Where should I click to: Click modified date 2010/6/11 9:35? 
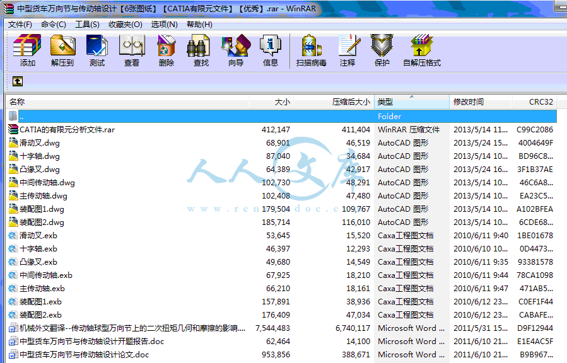tap(481, 262)
